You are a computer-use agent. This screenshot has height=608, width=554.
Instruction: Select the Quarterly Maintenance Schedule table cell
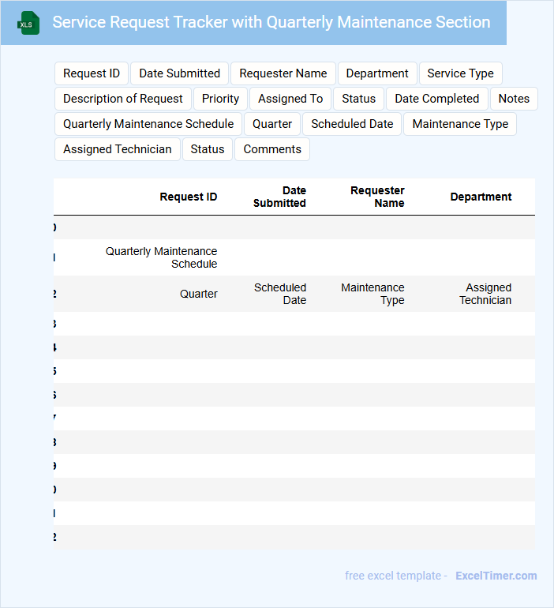coord(161,257)
